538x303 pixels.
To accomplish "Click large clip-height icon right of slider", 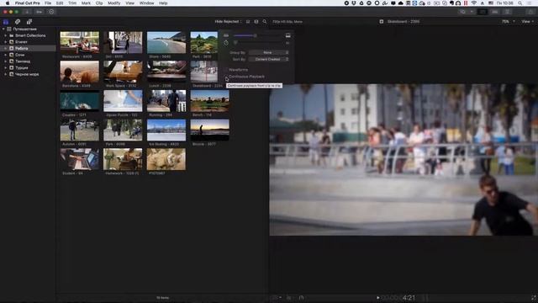I will (287, 35).
